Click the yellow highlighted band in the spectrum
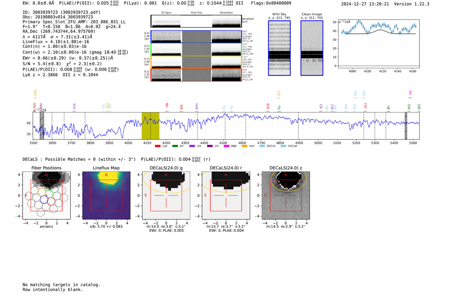 pos(150,126)
